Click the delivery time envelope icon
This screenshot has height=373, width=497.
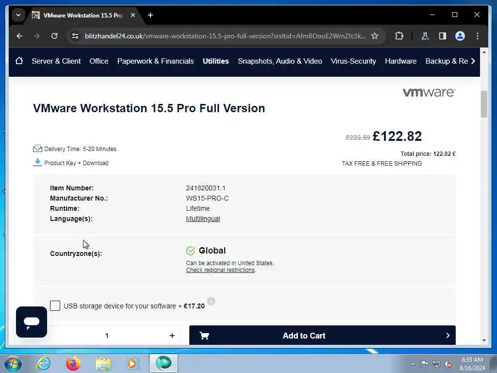tap(37, 149)
